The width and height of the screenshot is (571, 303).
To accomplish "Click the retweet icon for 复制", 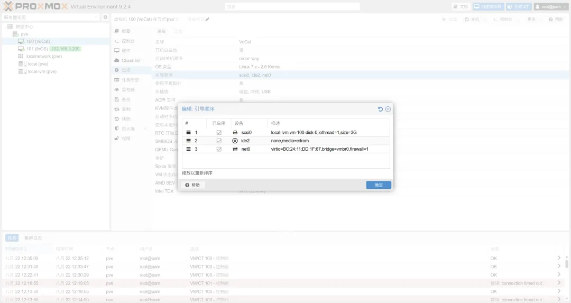I will [116, 109].
